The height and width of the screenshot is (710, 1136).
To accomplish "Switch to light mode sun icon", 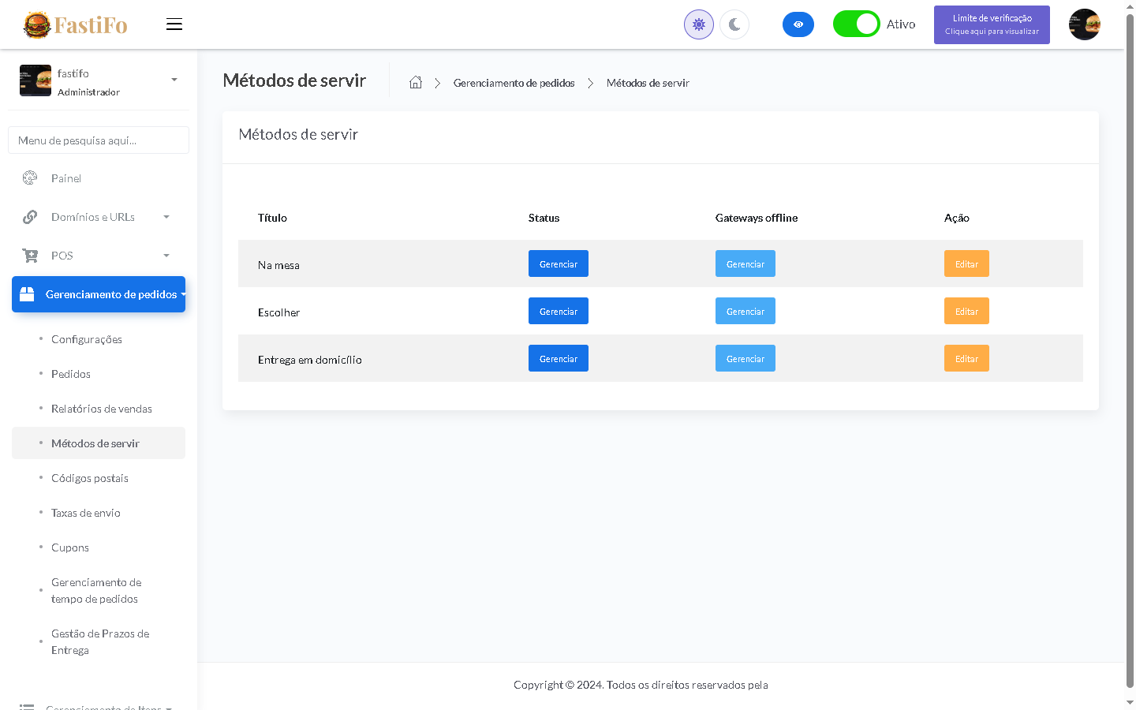I will tap(698, 24).
